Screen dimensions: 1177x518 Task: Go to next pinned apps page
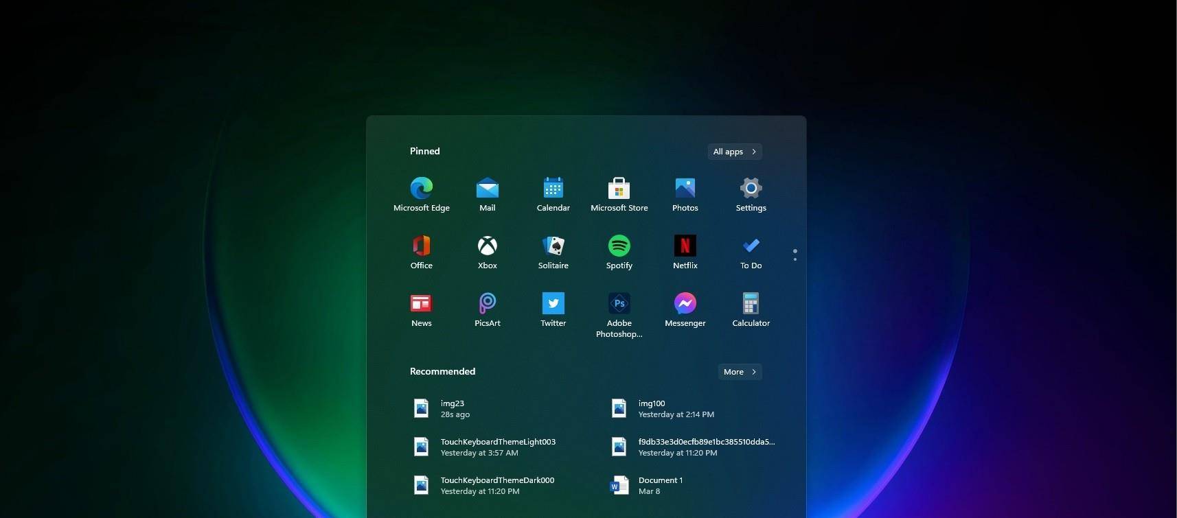(x=795, y=259)
